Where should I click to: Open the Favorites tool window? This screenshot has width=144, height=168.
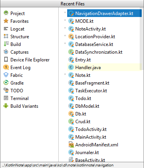tap(19, 21)
